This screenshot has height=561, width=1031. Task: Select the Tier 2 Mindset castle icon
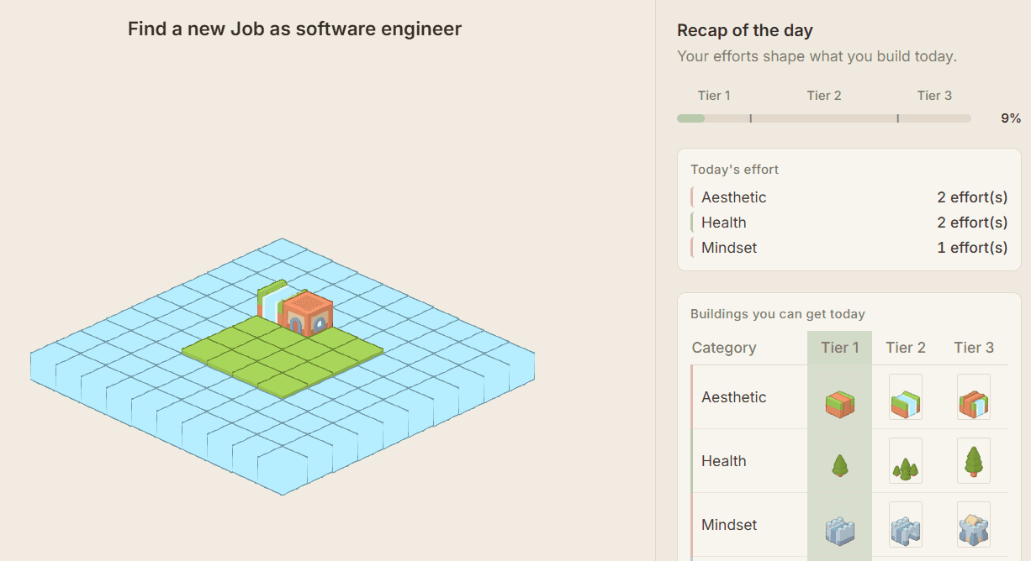pyautogui.click(x=905, y=525)
